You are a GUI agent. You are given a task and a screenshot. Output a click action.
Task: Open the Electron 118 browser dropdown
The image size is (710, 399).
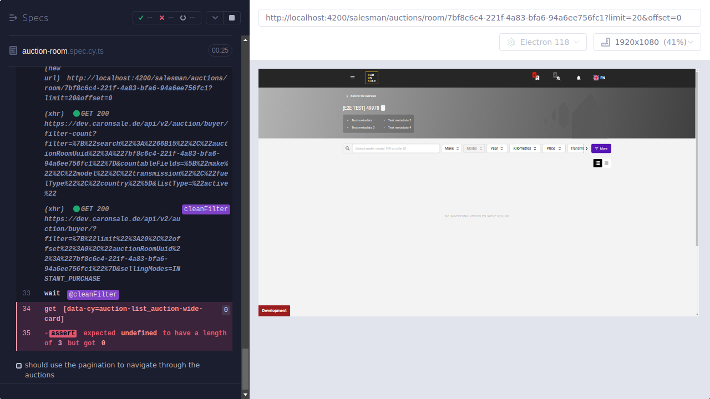pos(542,42)
